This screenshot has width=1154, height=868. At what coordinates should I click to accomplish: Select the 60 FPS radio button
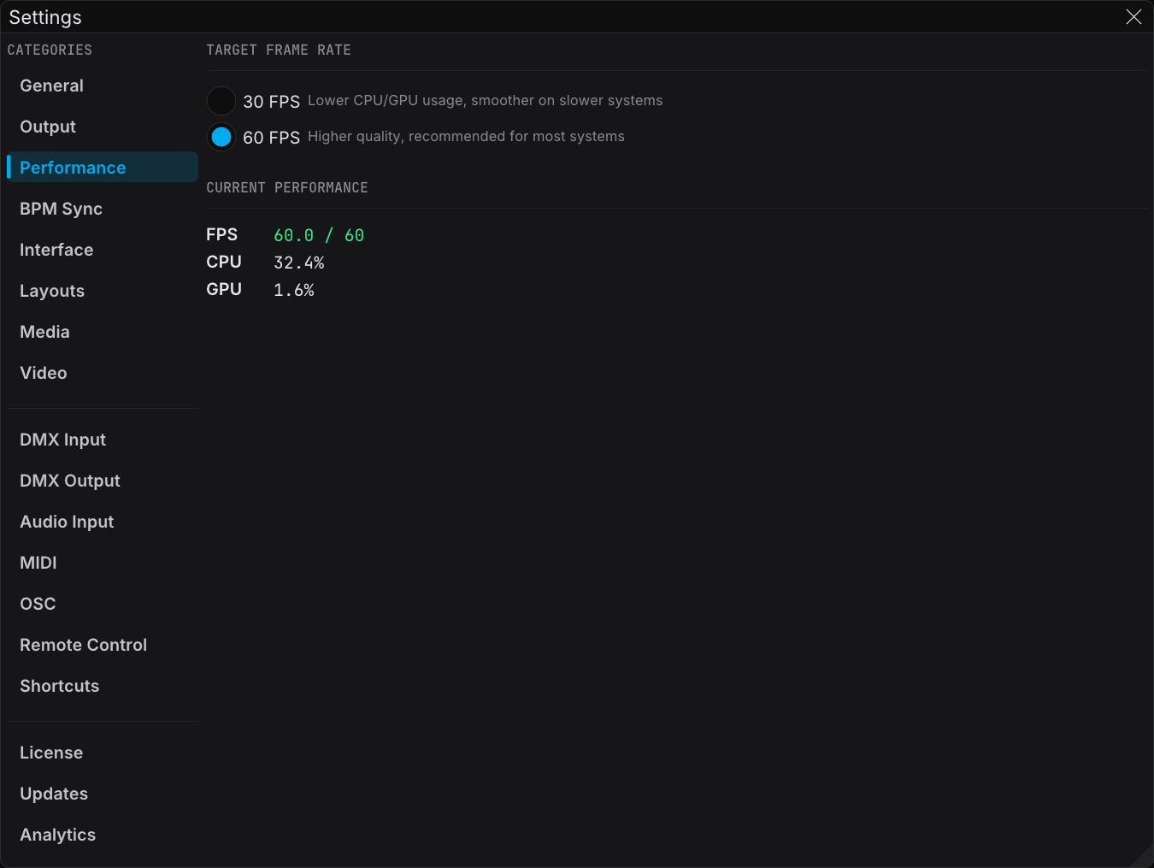pos(221,137)
